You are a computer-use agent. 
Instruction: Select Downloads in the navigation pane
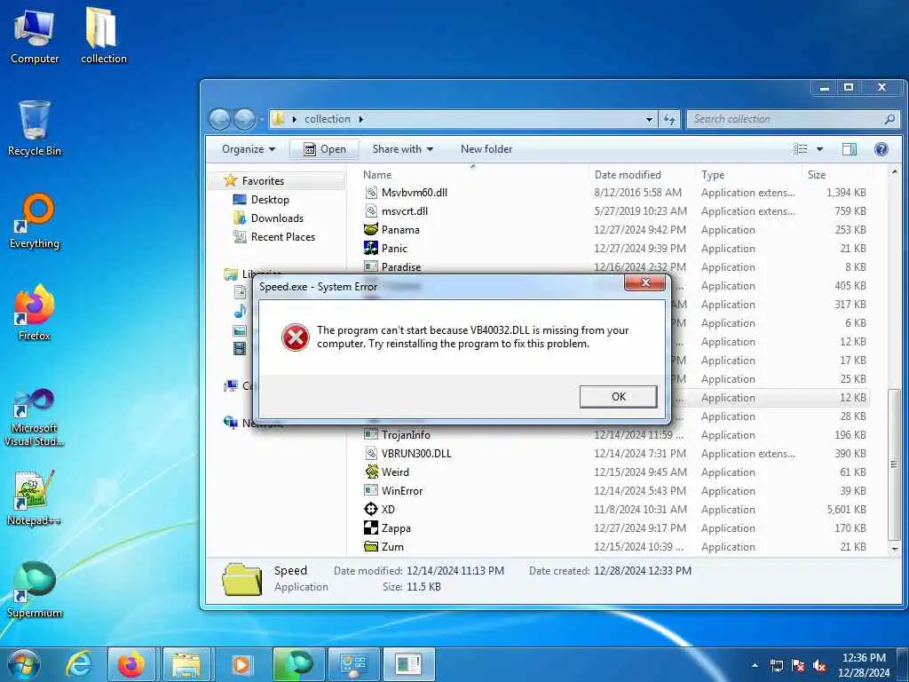tap(277, 218)
